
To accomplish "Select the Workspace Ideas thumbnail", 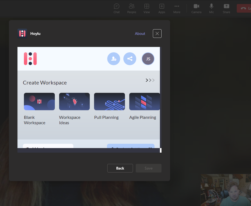I will click(x=74, y=101).
